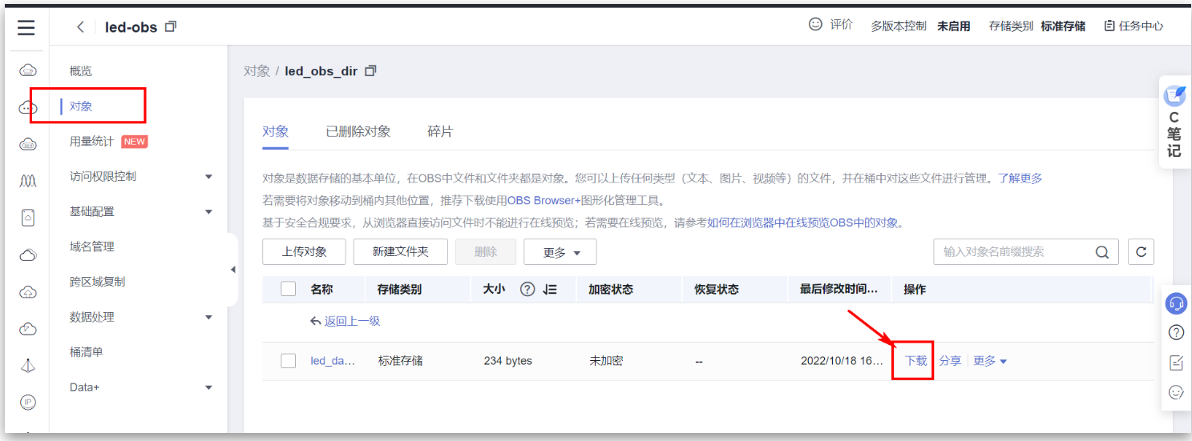The height and width of the screenshot is (441, 1192).
Task: Open 桶清单 in the side menu
Action: [x=86, y=351]
